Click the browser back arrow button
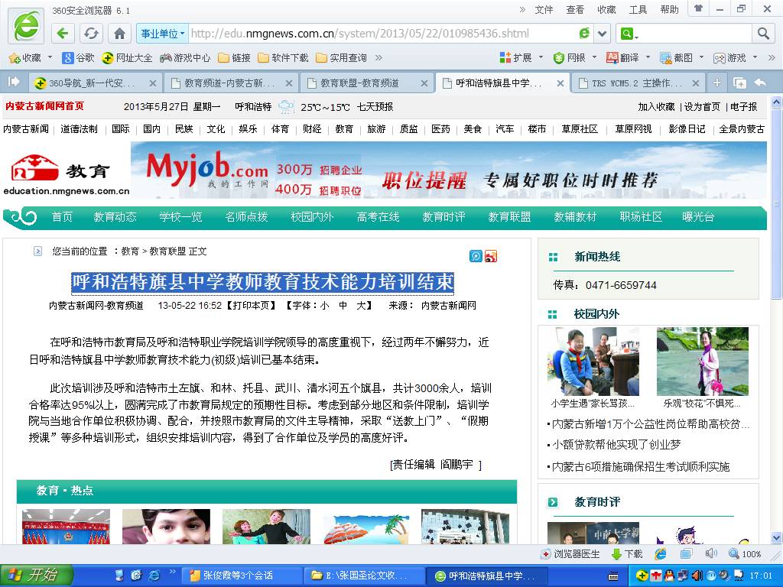This screenshot has height=587, width=783. click(x=63, y=34)
